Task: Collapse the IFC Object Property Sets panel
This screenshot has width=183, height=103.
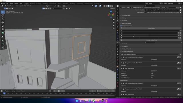Action: click(127, 51)
